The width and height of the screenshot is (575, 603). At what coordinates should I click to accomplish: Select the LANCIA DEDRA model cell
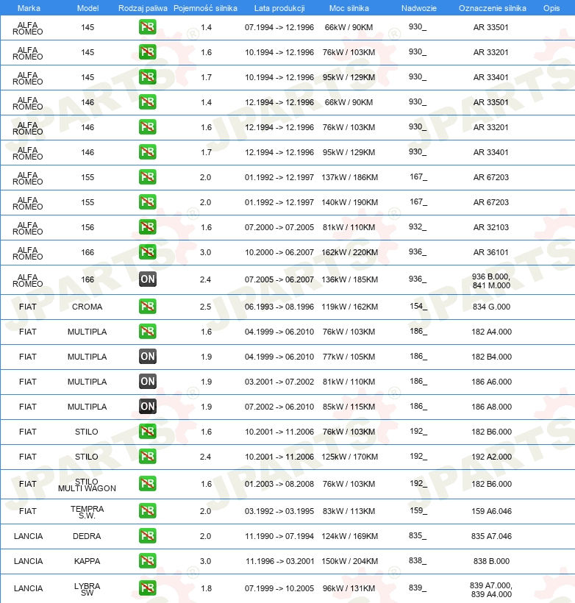point(87,536)
